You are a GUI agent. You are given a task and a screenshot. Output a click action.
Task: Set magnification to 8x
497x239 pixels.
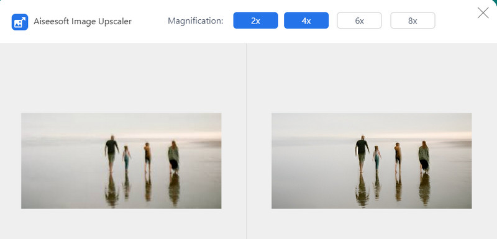pyautogui.click(x=413, y=20)
